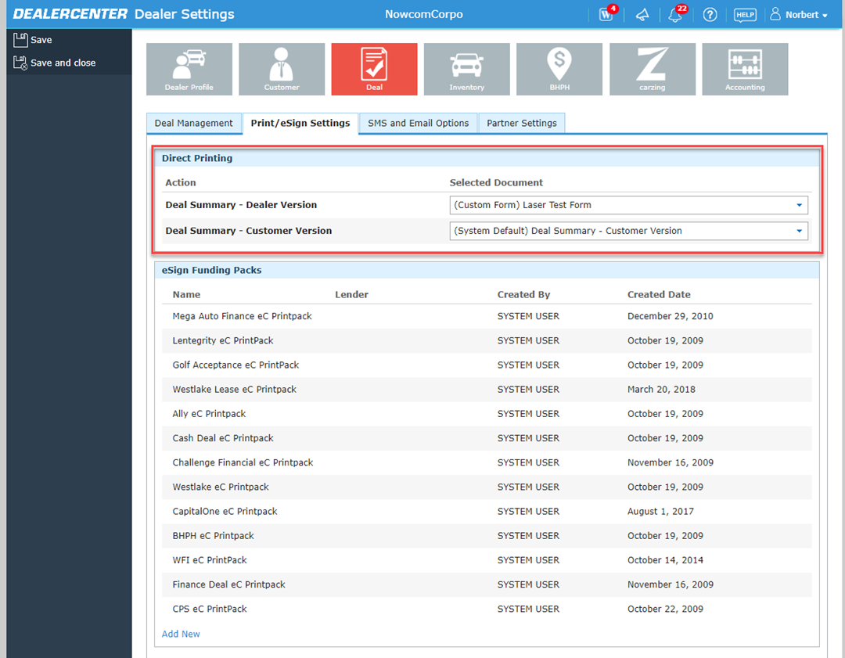
Task: Open the Dealer Profile settings tile
Action: pyautogui.click(x=189, y=69)
